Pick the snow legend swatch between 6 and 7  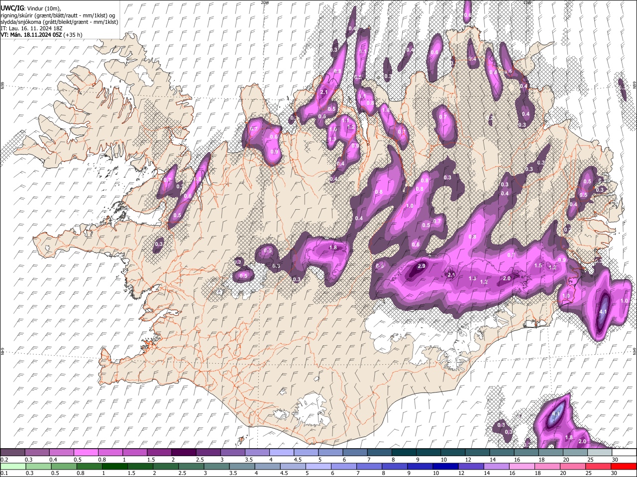355,452
